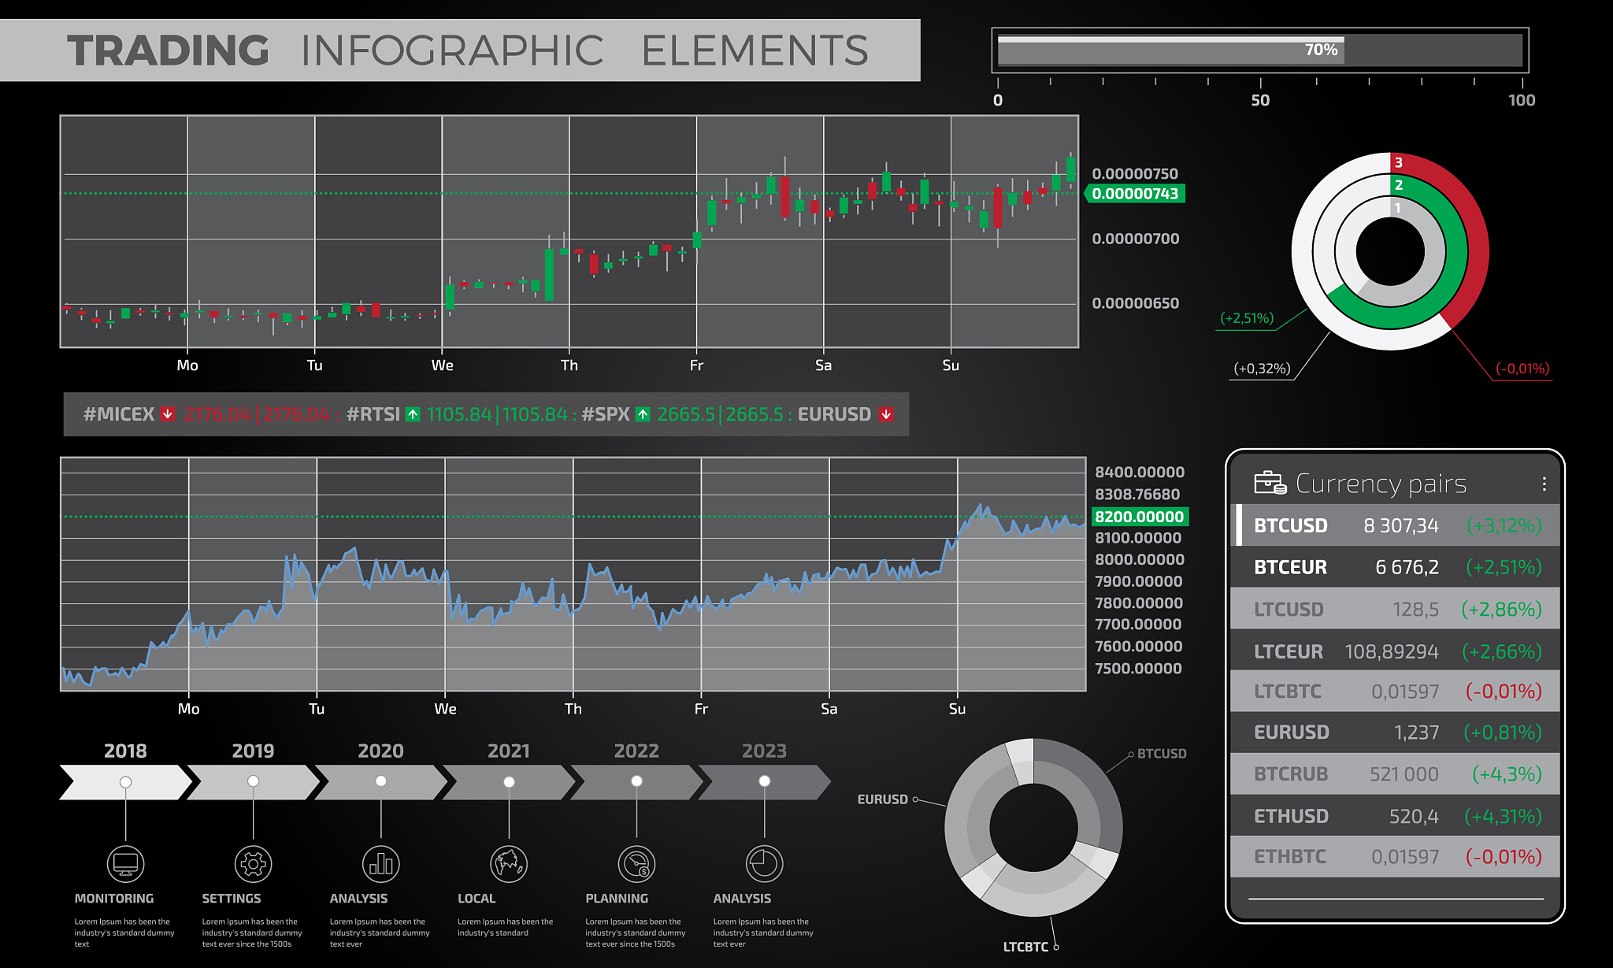Select the BTCUSD currency pair row
1613x968 pixels.
click(1396, 525)
